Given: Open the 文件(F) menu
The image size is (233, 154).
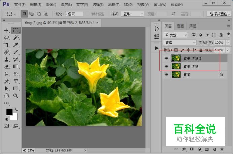Looking at the screenshot, I should 20,5.
